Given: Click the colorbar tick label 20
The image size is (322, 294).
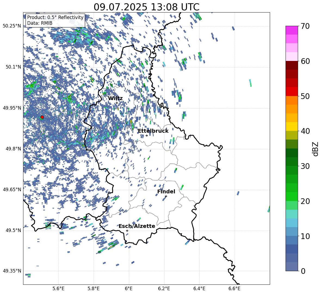Looking at the screenshot, I should point(305,201).
